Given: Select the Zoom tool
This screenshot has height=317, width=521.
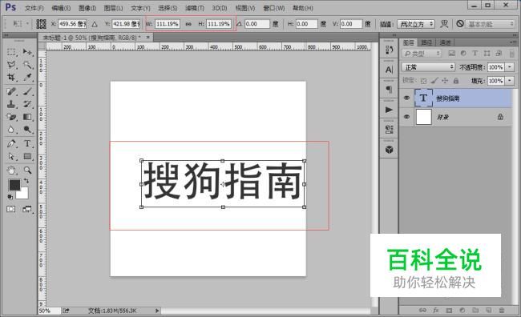Looking at the screenshot, I should click(27, 171).
